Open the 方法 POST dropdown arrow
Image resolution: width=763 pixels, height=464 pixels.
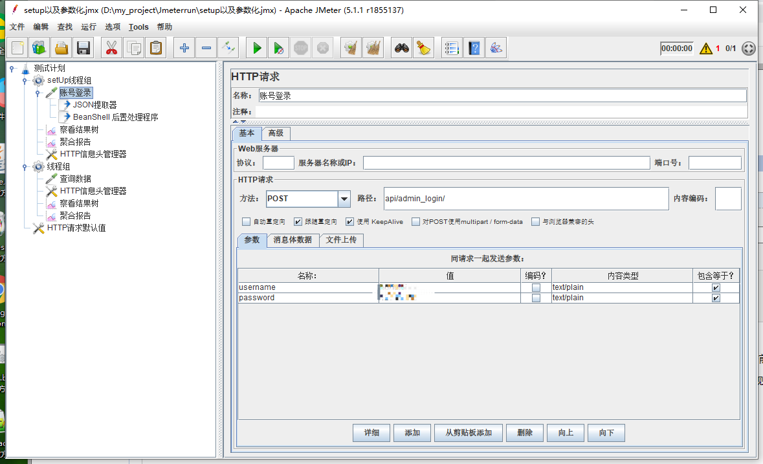point(344,199)
